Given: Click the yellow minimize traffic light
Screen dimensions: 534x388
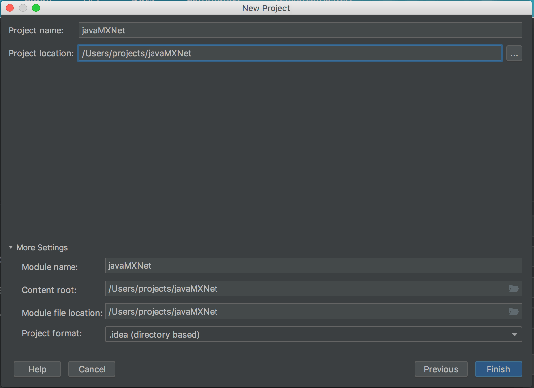Looking at the screenshot, I should tap(23, 8).
